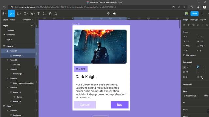209x117 pixels.
Task: Open the browser Collections icon
Action: point(198,7)
